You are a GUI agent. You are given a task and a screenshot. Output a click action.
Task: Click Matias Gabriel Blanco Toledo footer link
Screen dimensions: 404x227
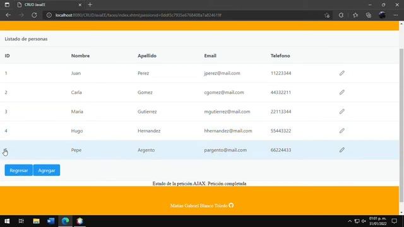point(199,206)
